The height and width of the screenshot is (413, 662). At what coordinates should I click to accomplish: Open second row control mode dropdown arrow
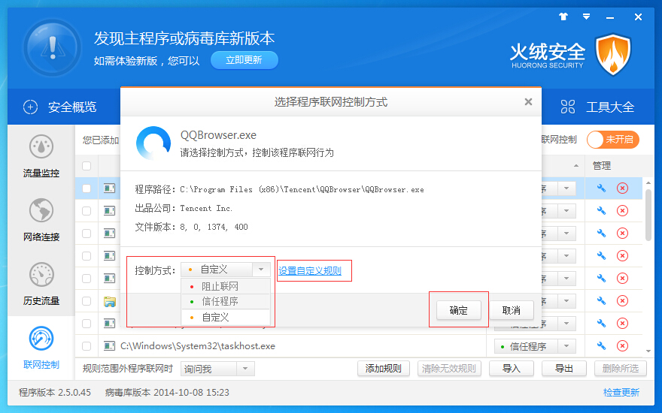click(x=566, y=211)
